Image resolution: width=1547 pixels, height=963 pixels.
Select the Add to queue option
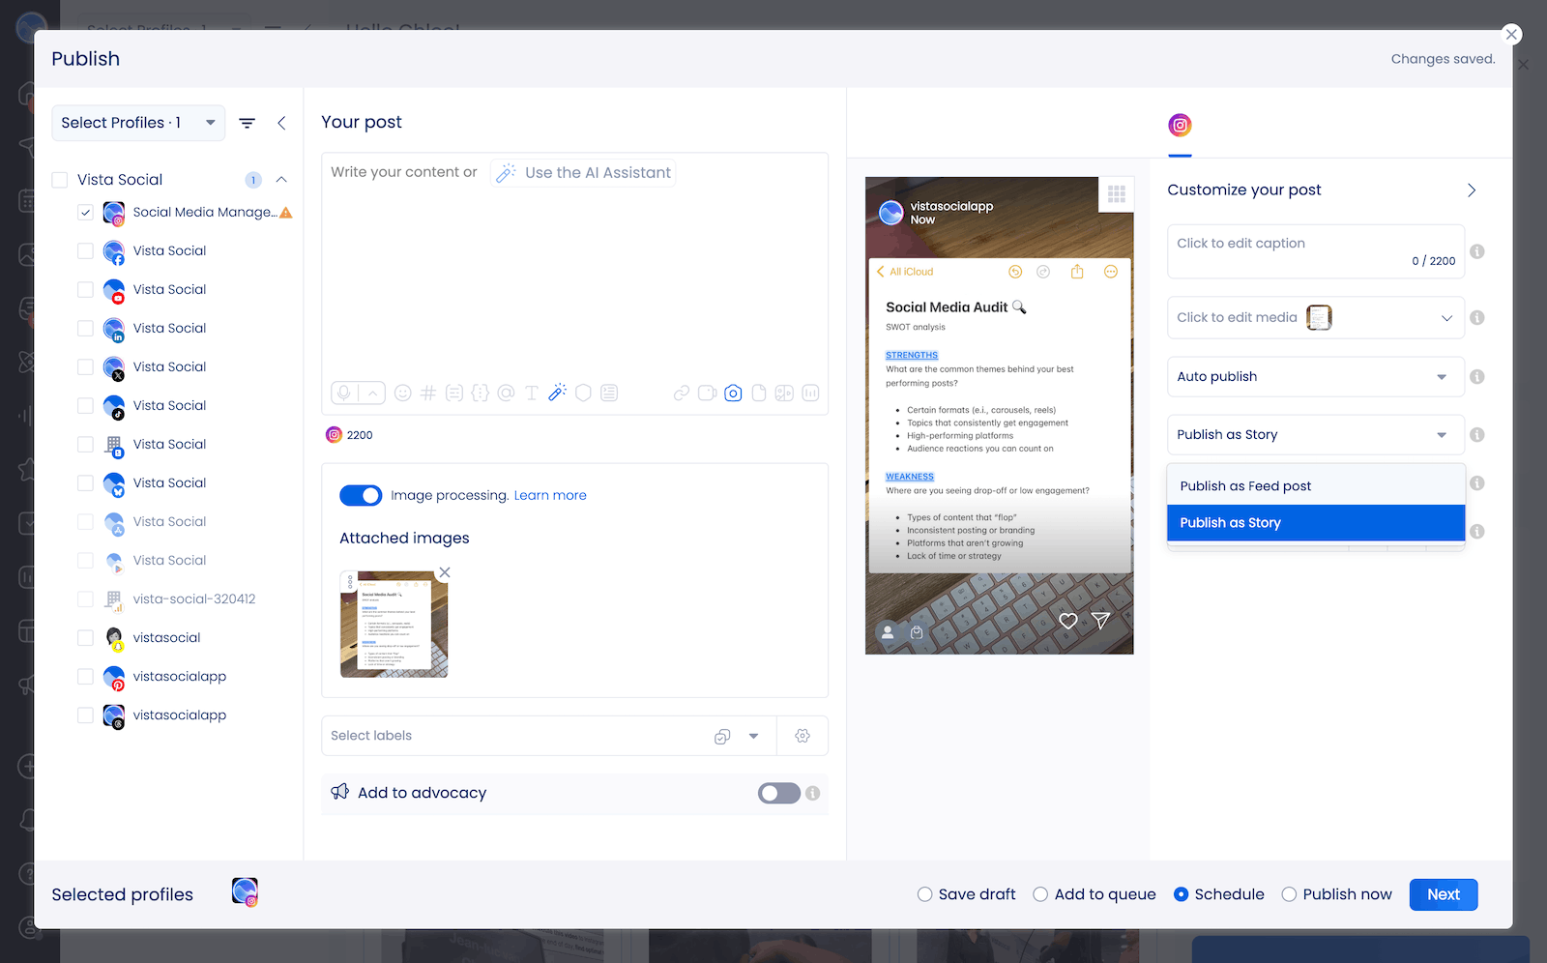pos(1040,894)
